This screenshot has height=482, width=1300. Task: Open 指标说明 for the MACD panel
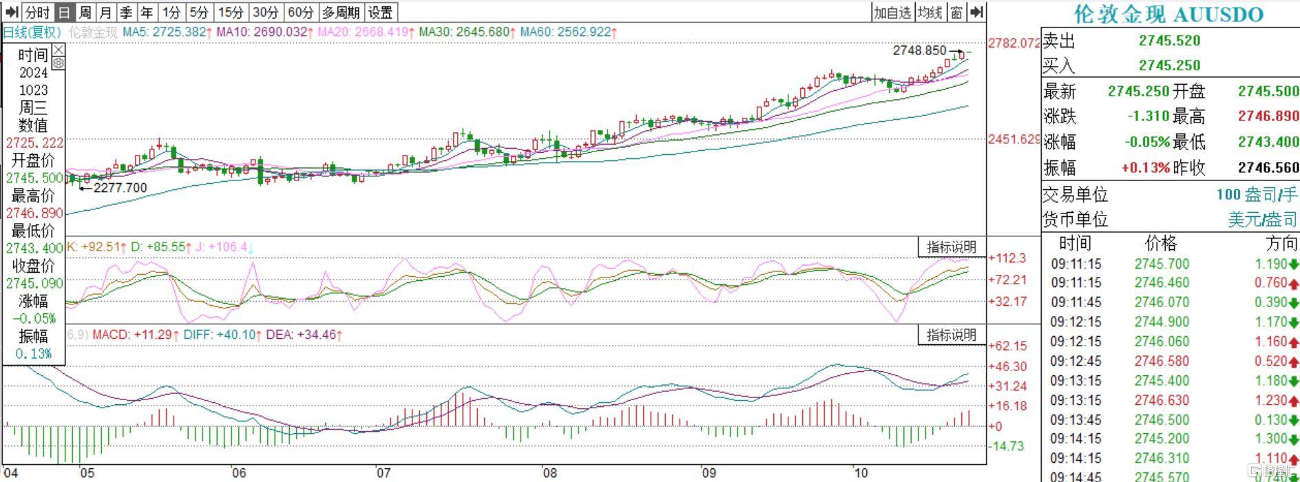tap(952, 335)
